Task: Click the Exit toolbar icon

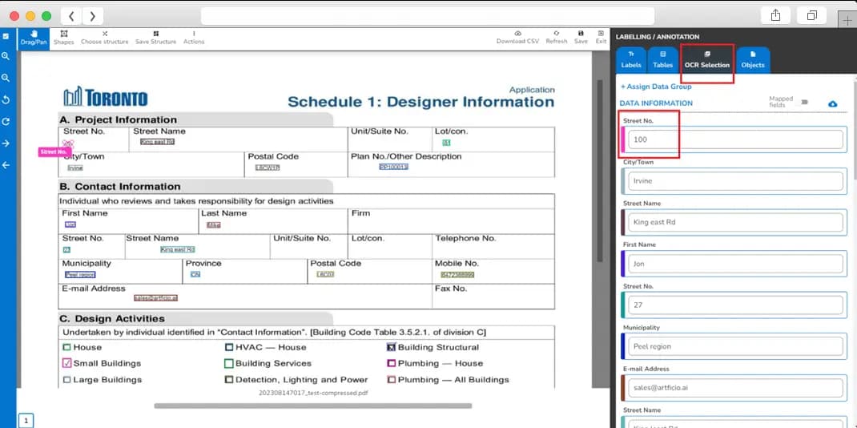Action: 601,38
